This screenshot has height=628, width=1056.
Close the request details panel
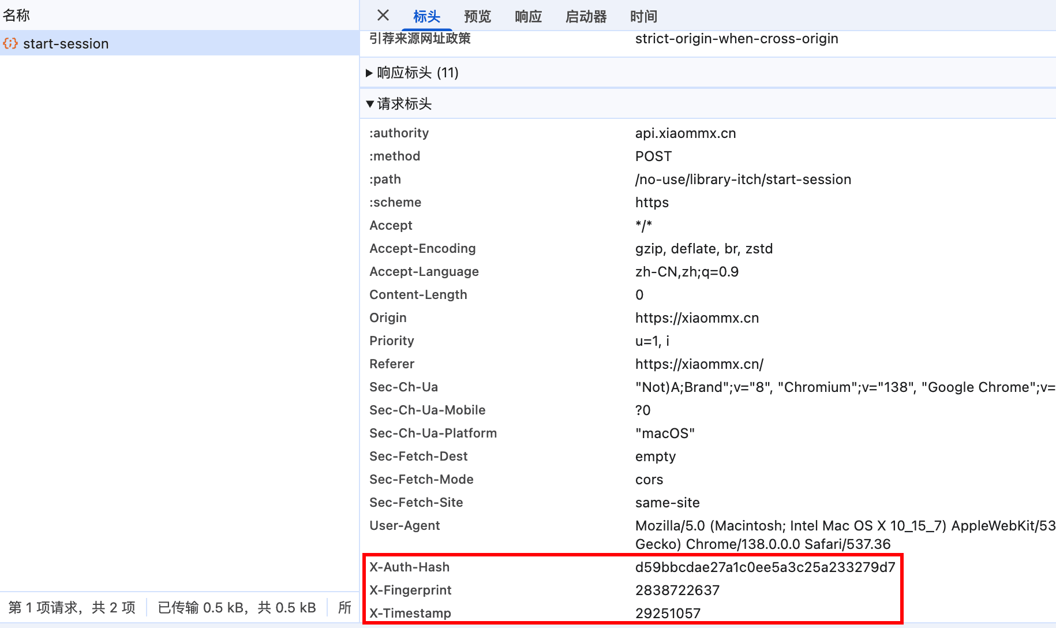pos(383,16)
